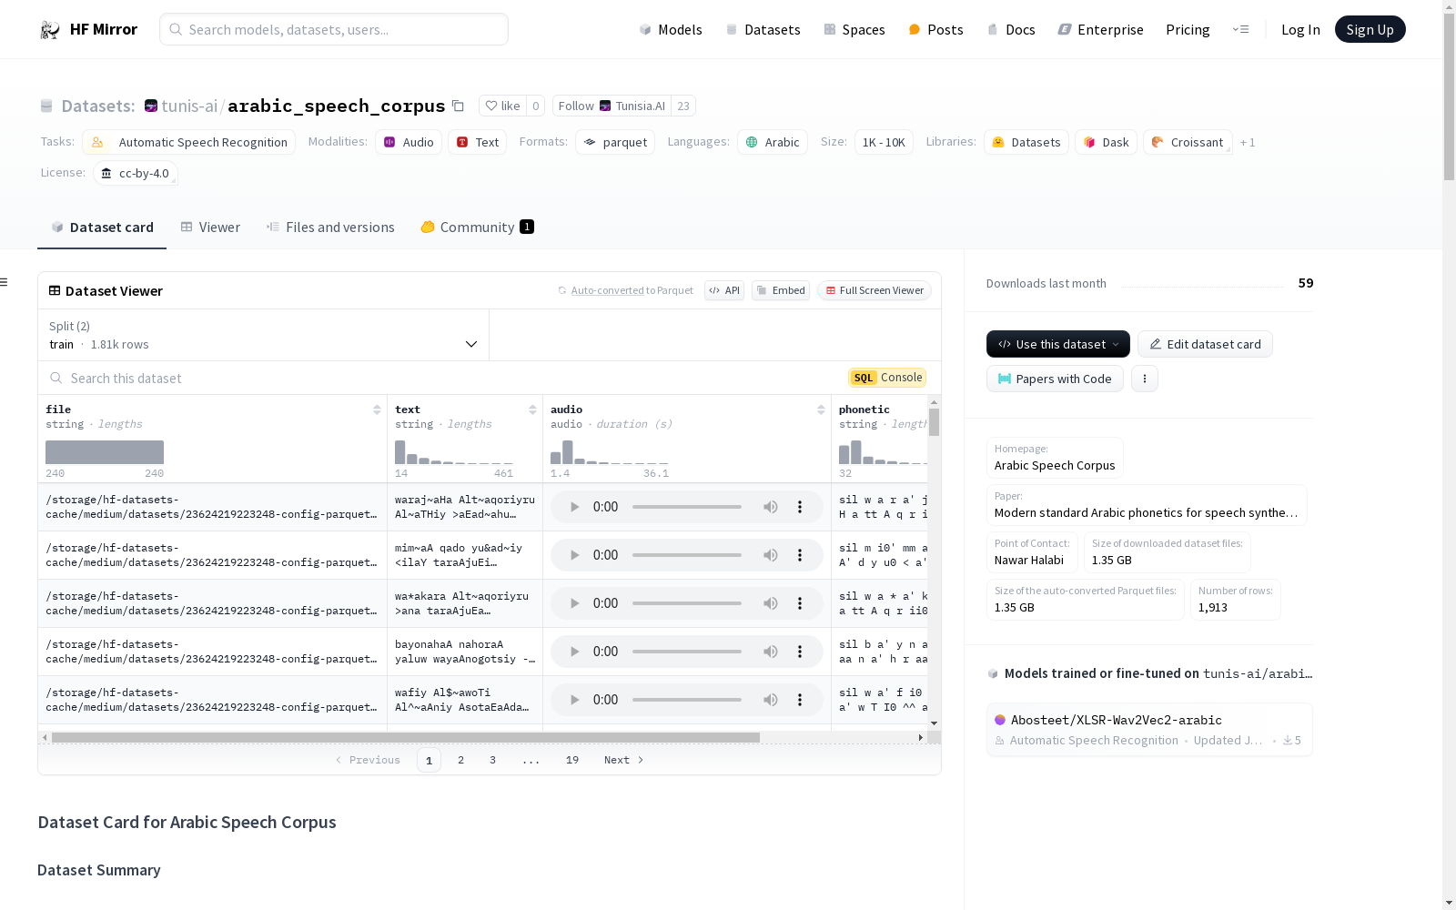
Task: Click the Sign Up button
Action: [x=1370, y=29]
